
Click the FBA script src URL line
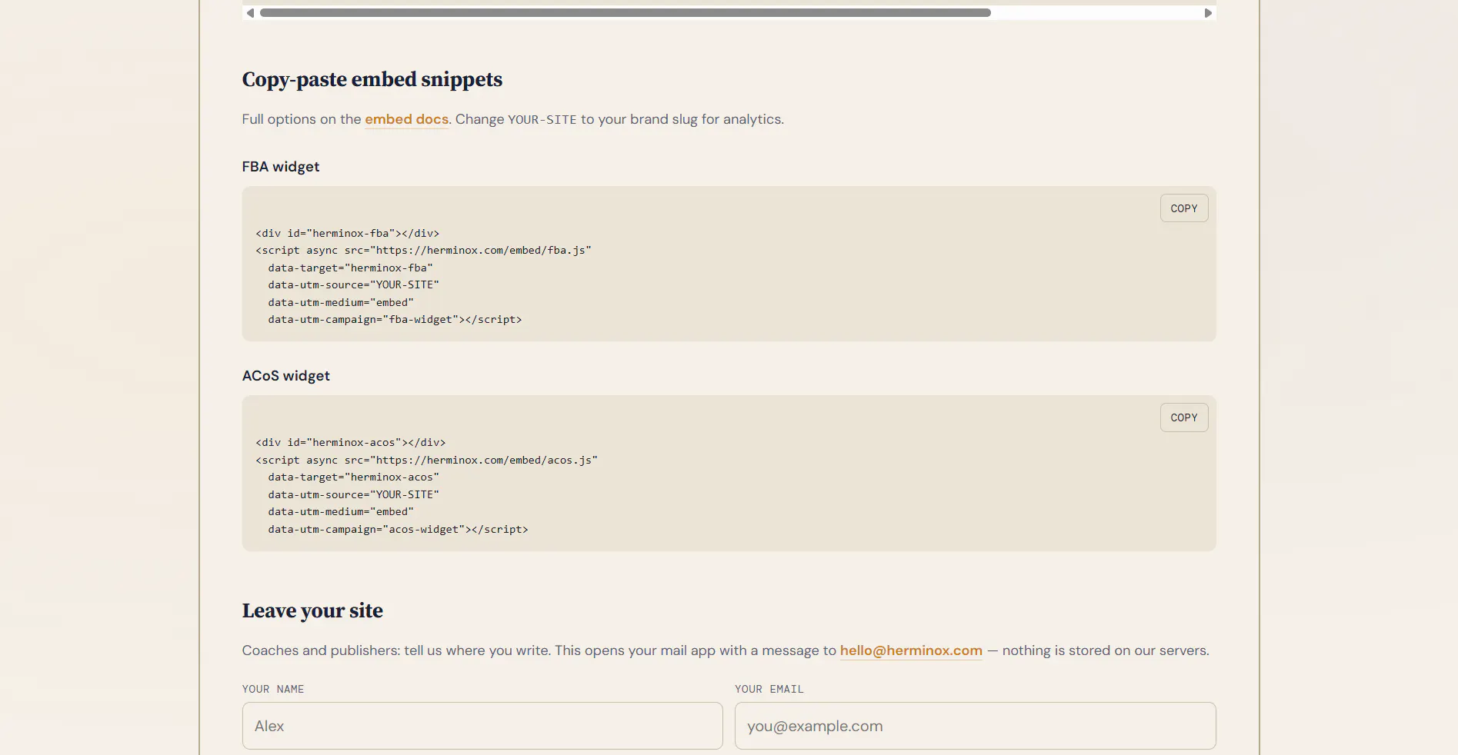pyautogui.click(x=423, y=251)
